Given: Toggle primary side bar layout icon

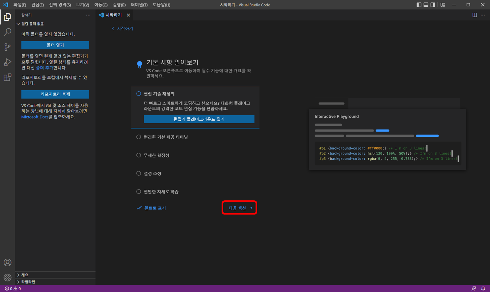Looking at the screenshot, I should click(419, 5).
